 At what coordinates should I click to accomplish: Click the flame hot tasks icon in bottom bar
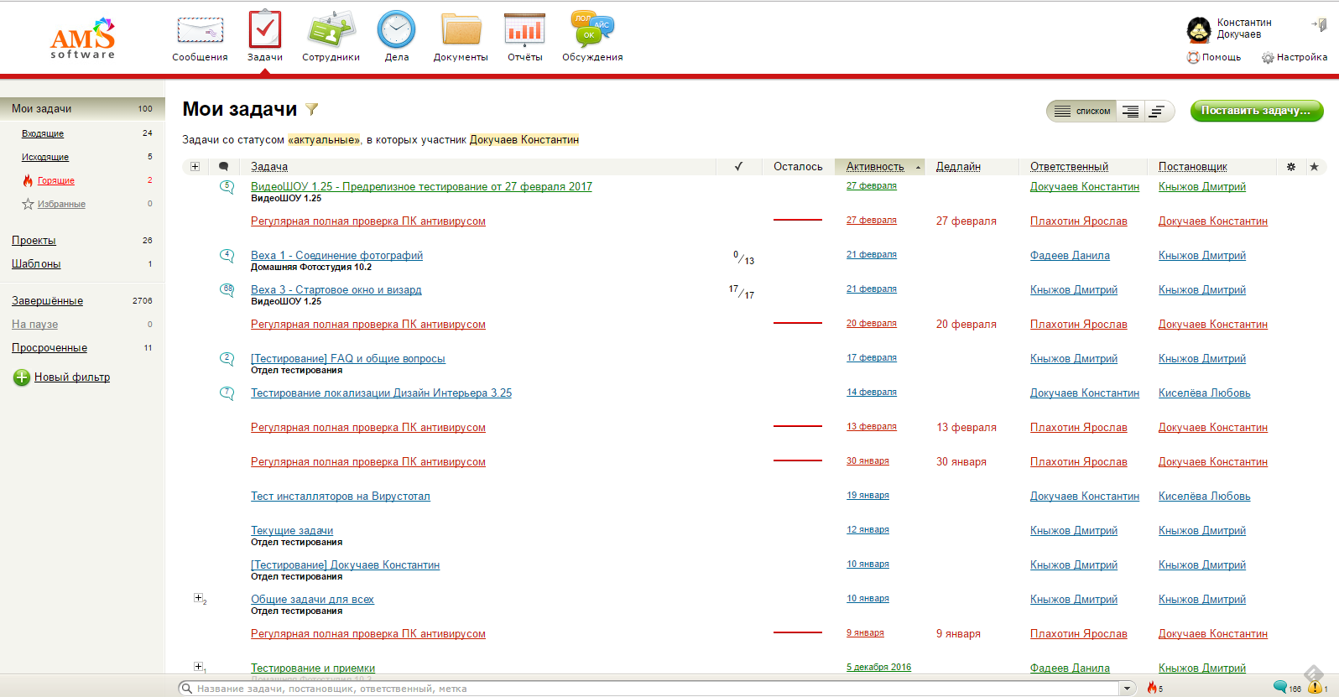pyautogui.click(x=1152, y=688)
